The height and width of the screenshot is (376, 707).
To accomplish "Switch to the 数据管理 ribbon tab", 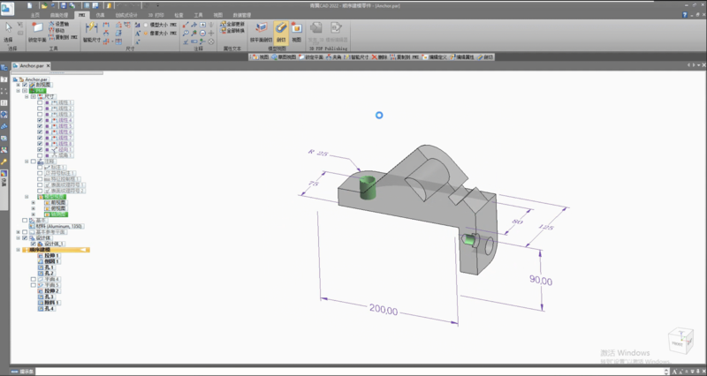I will 243,16.
